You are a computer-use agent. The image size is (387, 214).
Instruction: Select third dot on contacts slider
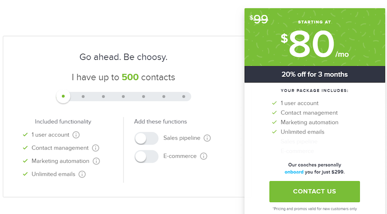click(103, 97)
